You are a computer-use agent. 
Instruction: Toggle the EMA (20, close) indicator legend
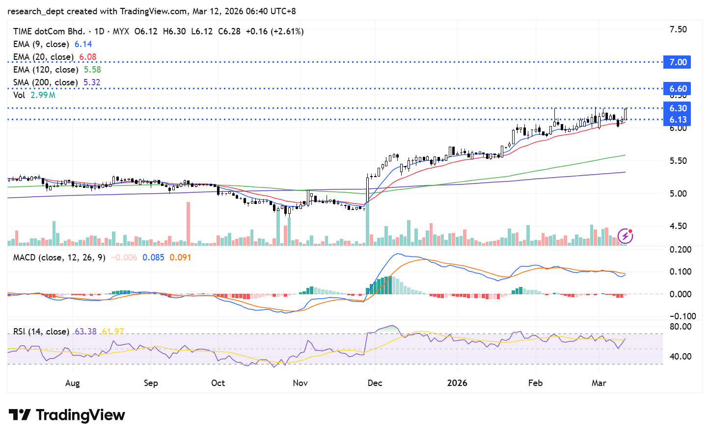click(x=43, y=57)
